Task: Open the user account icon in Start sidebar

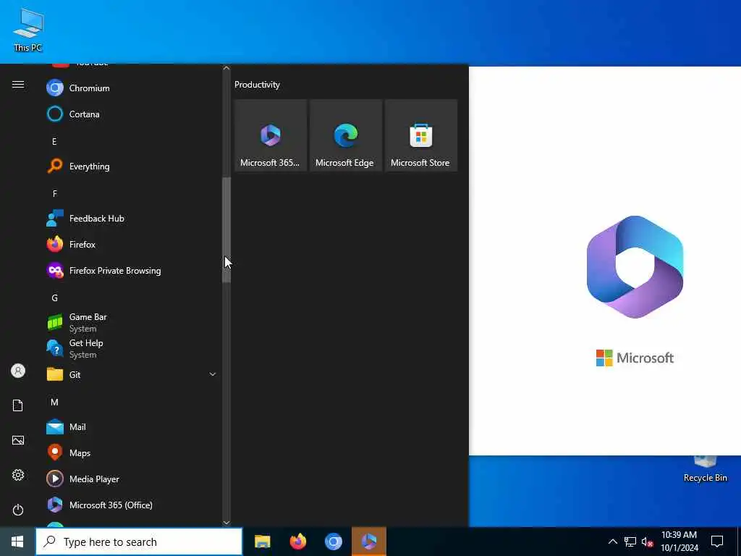Action: (18, 371)
